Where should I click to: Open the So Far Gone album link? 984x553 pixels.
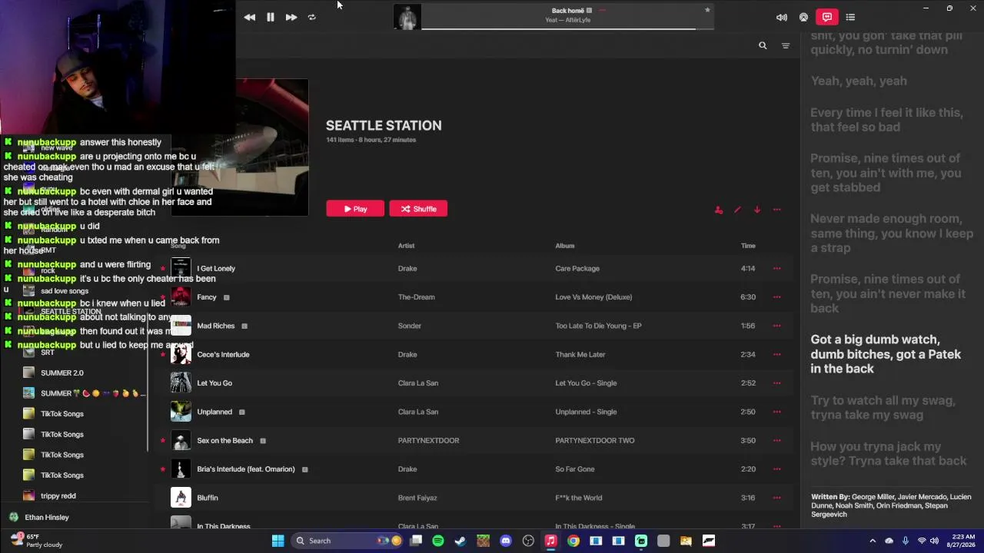[575, 469]
